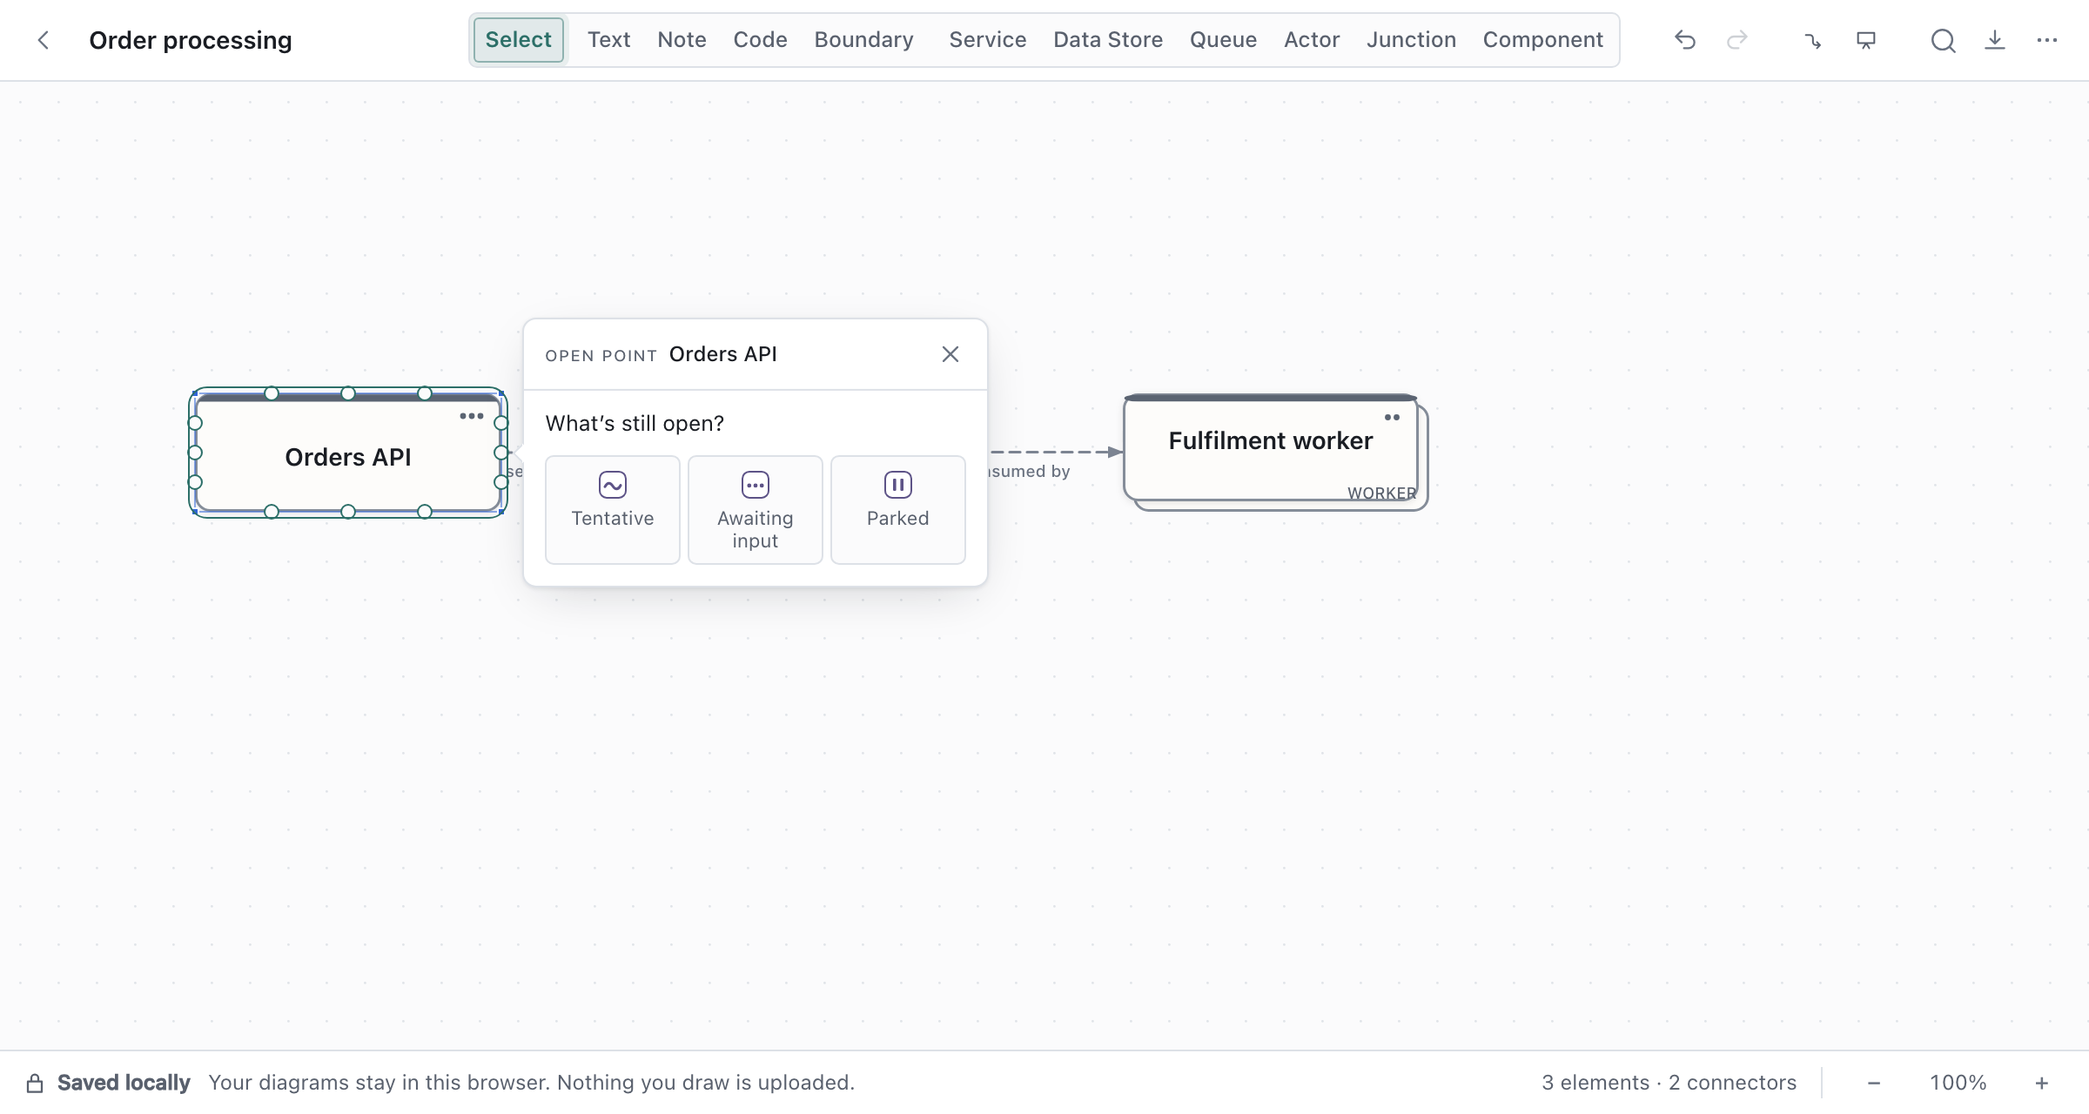Close the Open Point popup
Image resolution: width=2089 pixels, height=1114 pixels.
[950, 354]
